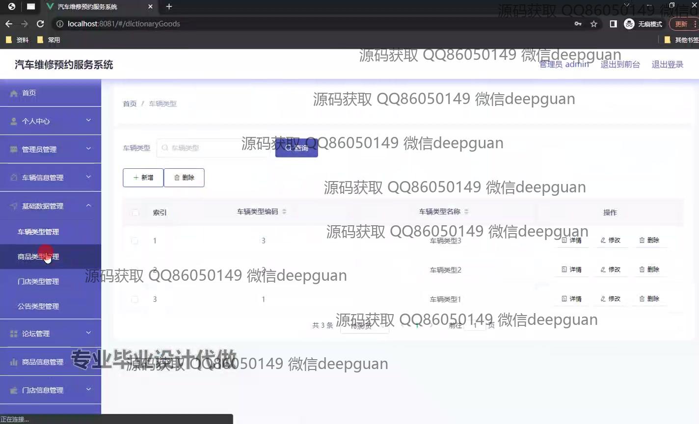Screen dimensions: 699x424
Task: Click the 退出登录 logout link
Action: coord(667,64)
